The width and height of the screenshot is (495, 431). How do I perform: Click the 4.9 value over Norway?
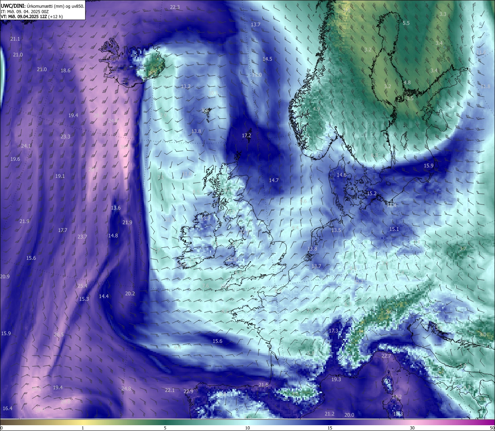click(316, 109)
